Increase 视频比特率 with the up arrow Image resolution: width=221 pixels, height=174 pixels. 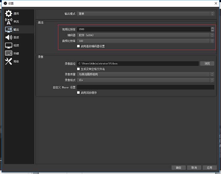[213, 28]
